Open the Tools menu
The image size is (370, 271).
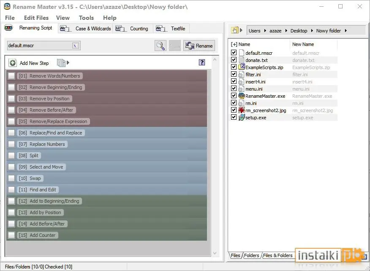(86, 18)
